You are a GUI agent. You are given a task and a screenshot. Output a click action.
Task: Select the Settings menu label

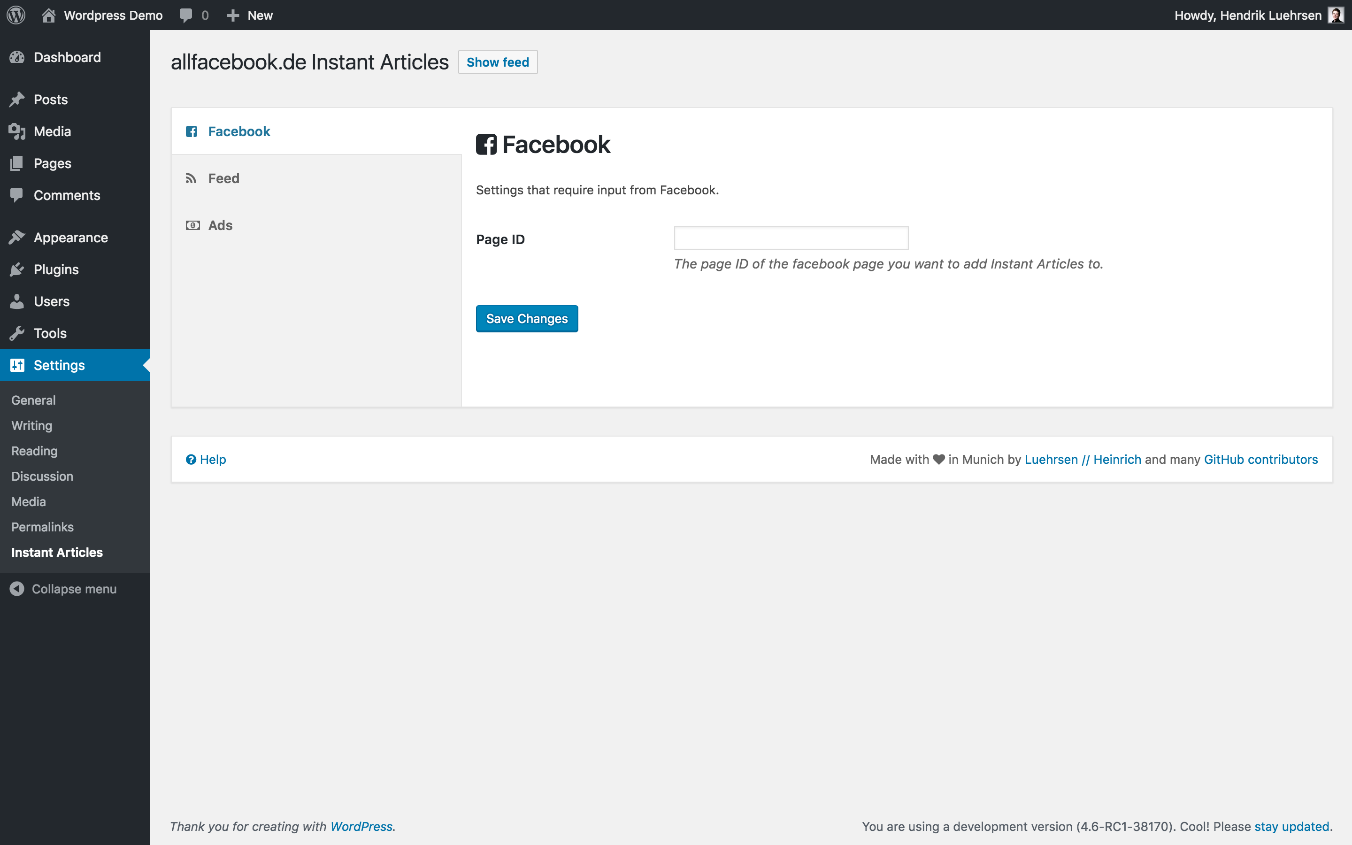point(59,365)
